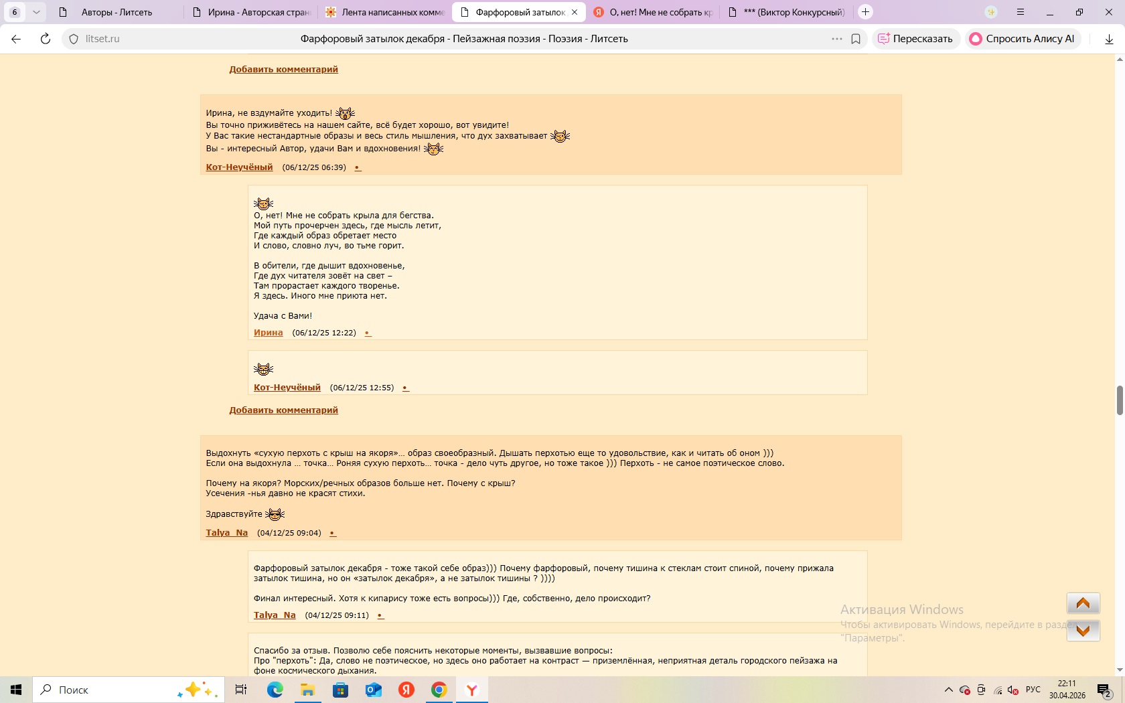Open the taskbar clock showing 22:11
Screen dimensions: 1125x703
(1067, 690)
